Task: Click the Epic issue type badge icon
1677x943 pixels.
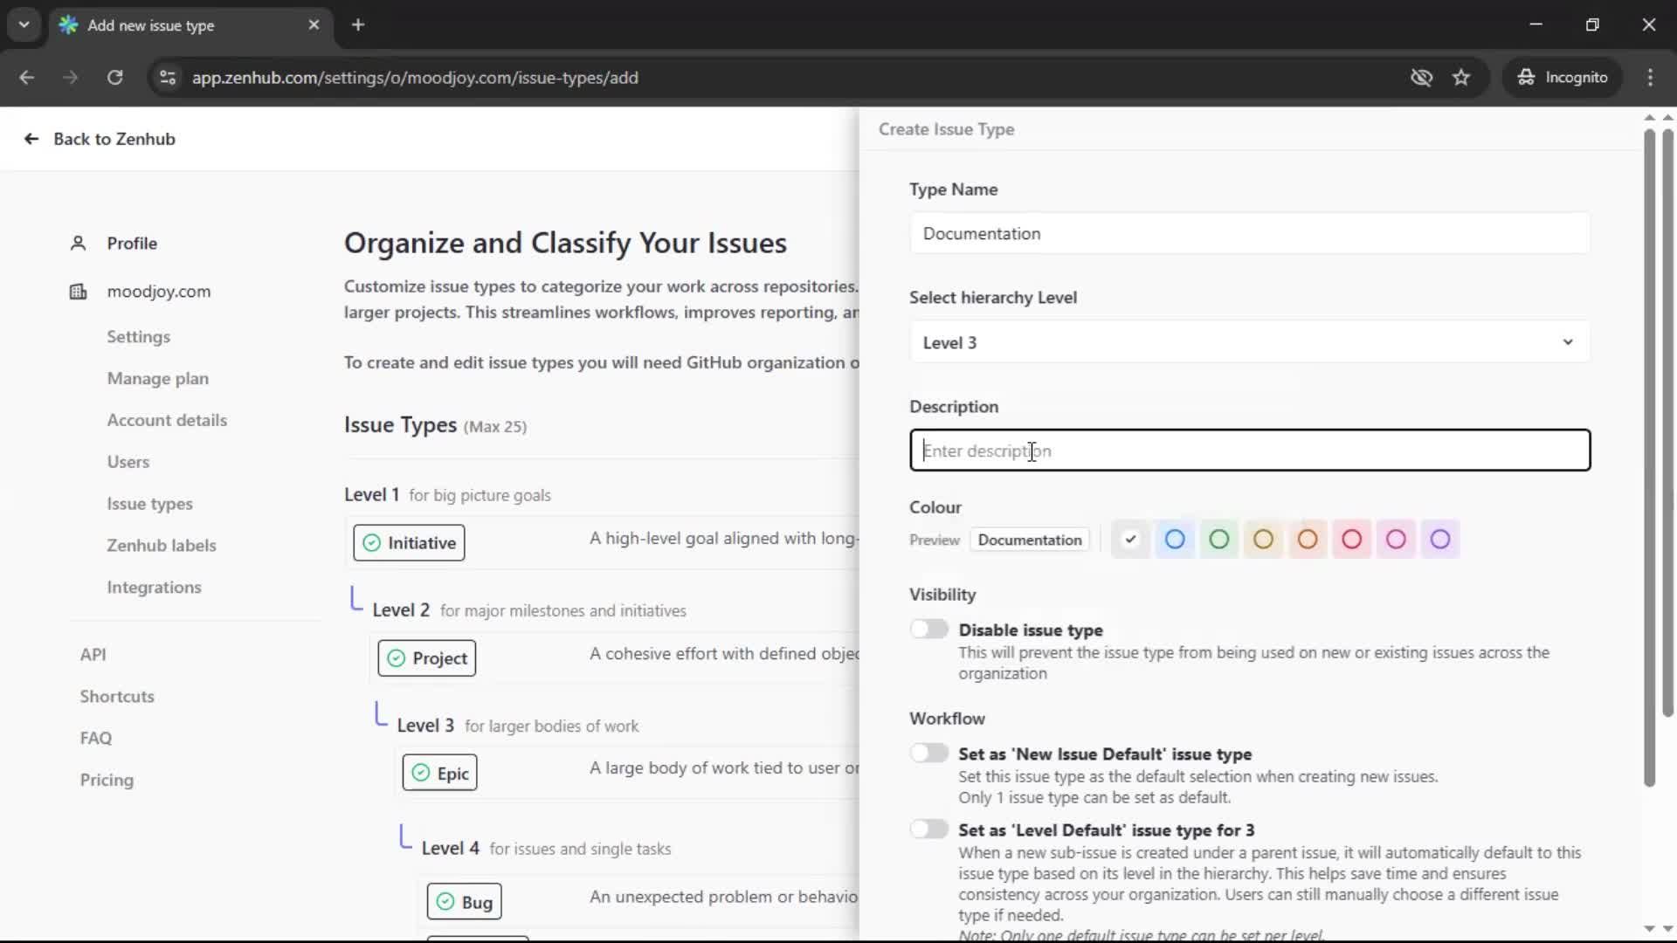Action: (420, 773)
